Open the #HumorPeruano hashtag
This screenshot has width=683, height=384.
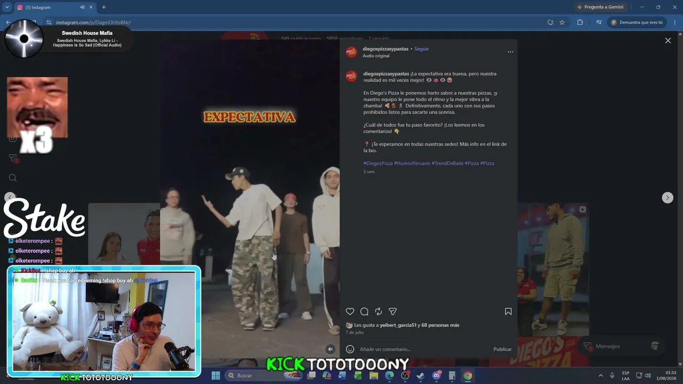tap(412, 163)
